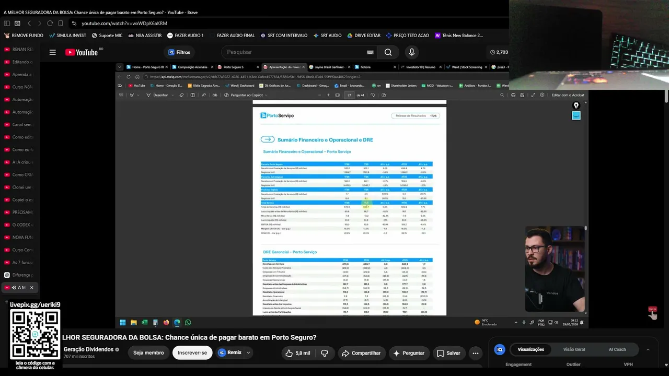Click the Perguntar button
Image resolution: width=669 pixels, height=376 pixels.
[409, 353]
